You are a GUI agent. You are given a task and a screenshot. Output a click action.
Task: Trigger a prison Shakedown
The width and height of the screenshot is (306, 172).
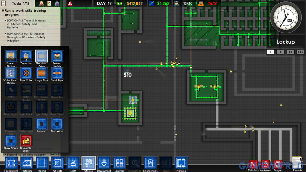(x=253, y=165)
